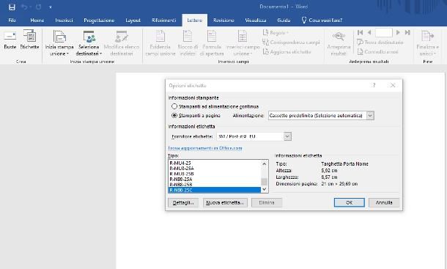
Task: Select R-MU8-25A in Tipo list
Action: 215,169
